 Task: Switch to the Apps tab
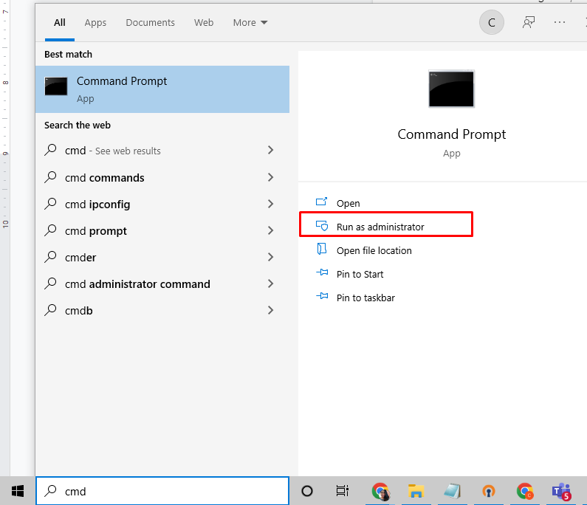(x=95, y=22)
